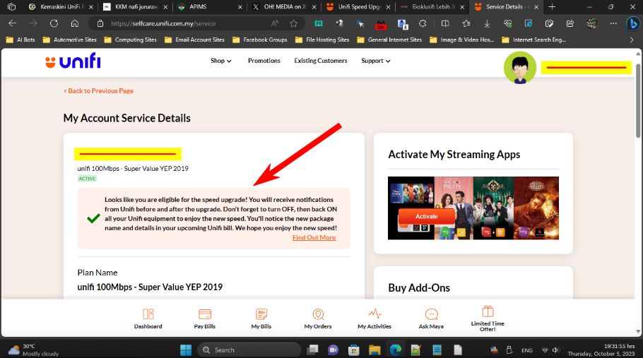Click the Activate streaming apps button

click(427, 216)
